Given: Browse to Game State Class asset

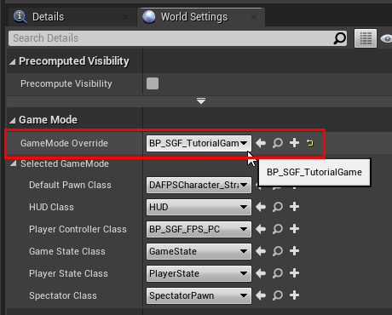Looking at the screenshot, I should point(278,251).
